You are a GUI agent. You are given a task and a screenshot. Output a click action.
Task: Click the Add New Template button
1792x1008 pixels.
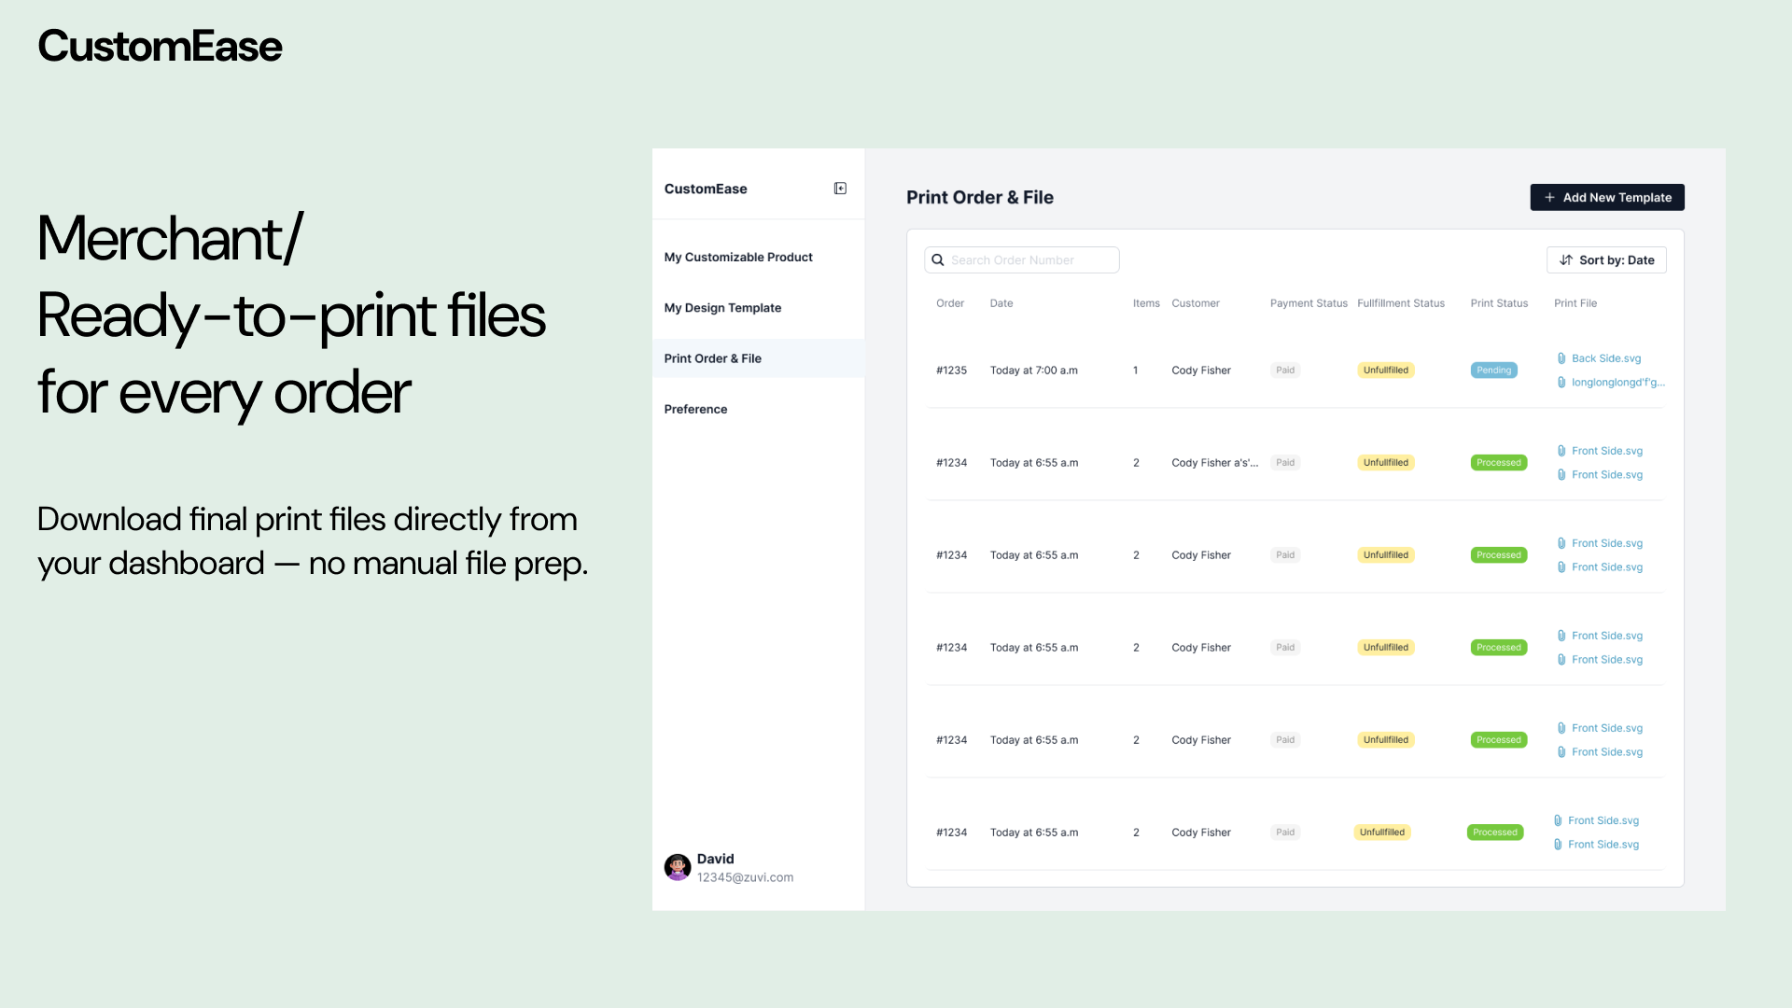tap(1606, 197)
